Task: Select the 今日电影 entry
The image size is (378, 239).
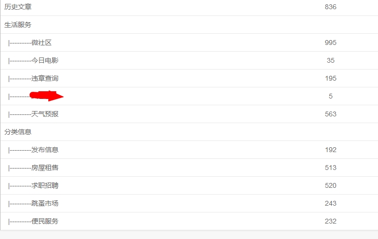Action: click(45, 60)
